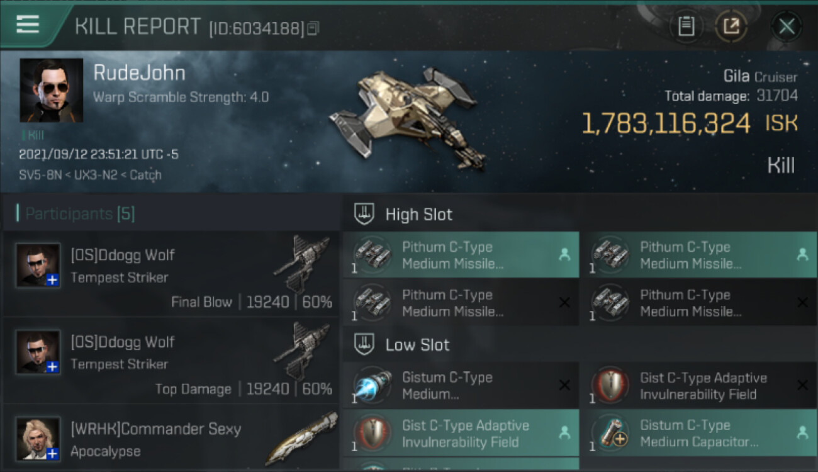
Task: Copy the kill report ID icon
Action: point(313,28)
